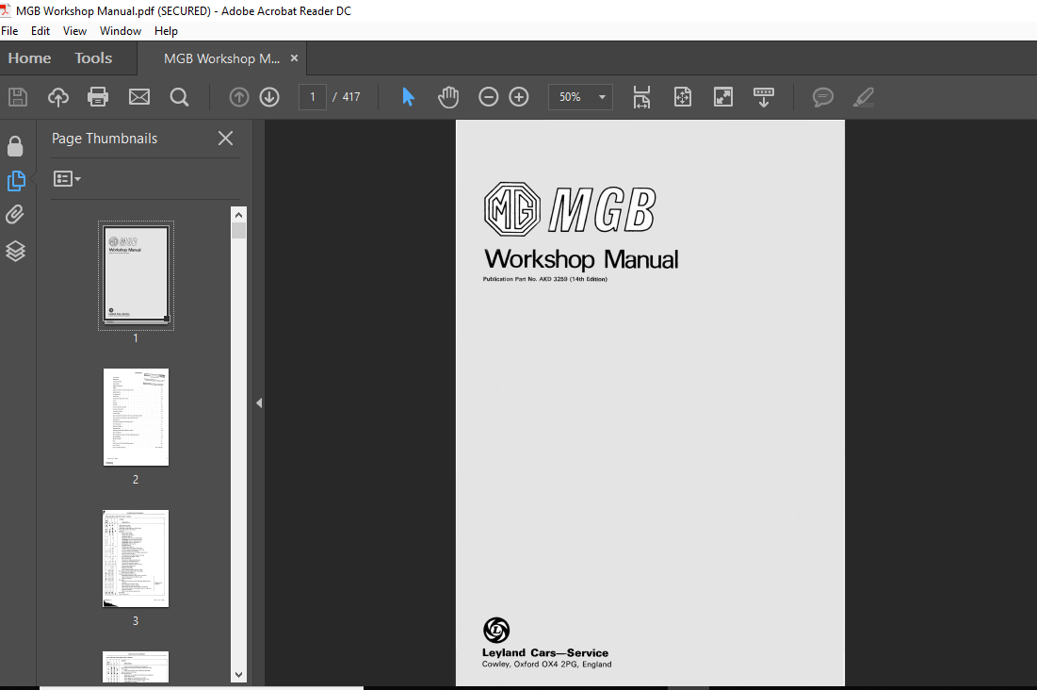Select the Highlight text pen tool

863,97
